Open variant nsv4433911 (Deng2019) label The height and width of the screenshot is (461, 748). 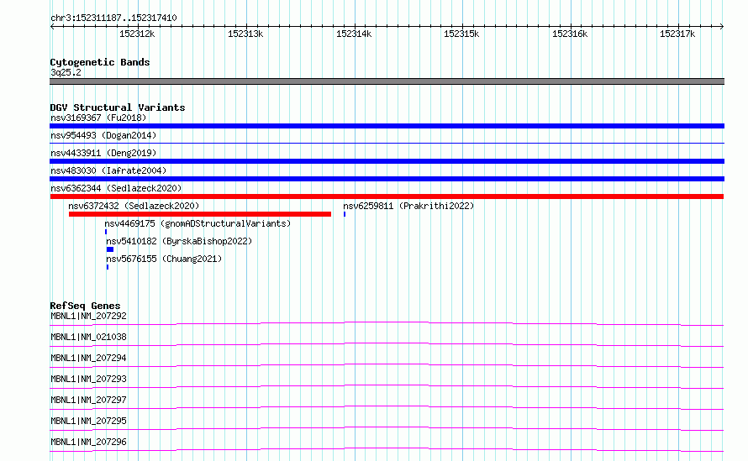103,153
